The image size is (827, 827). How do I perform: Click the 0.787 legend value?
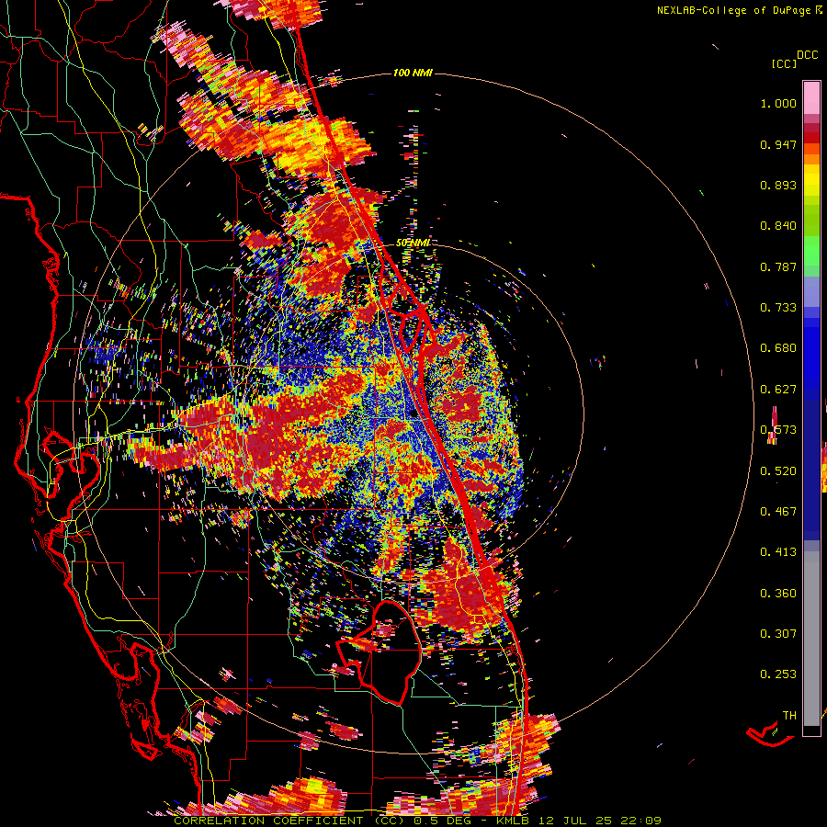coord(778,266)
